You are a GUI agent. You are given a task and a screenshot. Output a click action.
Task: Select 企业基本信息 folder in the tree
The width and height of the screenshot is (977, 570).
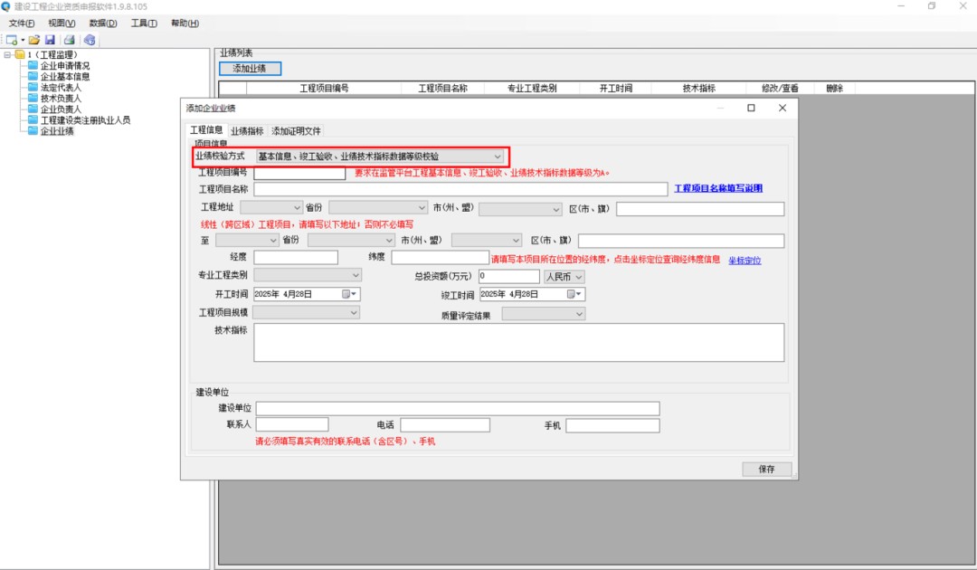(x=64, y=77)
